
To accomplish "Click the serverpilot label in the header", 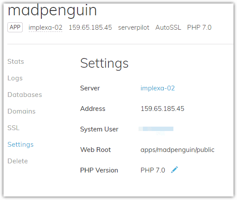I will click(134, 28).
